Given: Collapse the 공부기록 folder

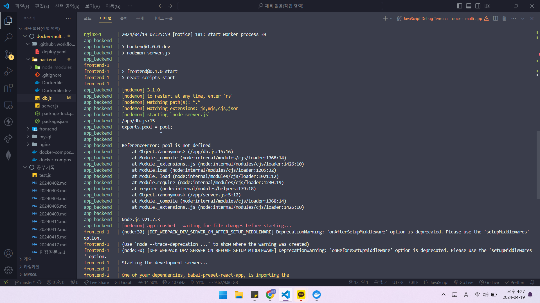Looking at the screenshot, I should [25, 167].
